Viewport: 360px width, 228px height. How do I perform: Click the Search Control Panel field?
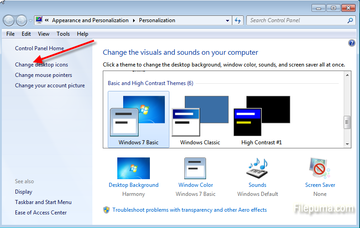[x=297, y=20]
